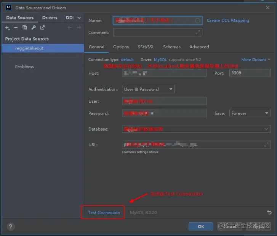277x236 pixels.
Task: Select reggietakeout data source
Action: (43, 48)
